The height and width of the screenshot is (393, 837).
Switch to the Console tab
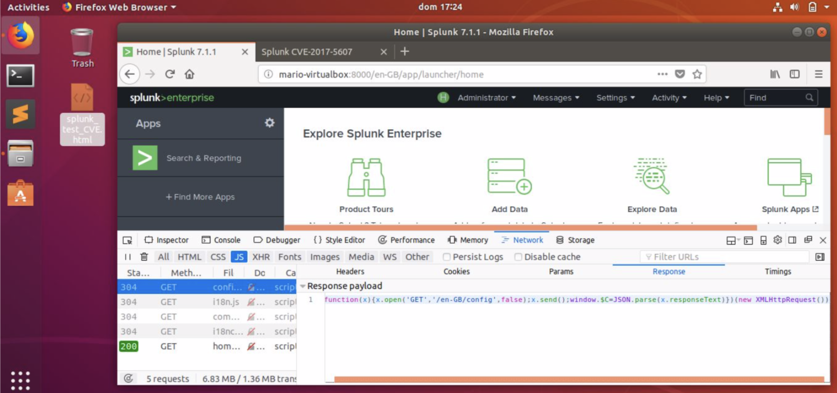coord(221,240)
